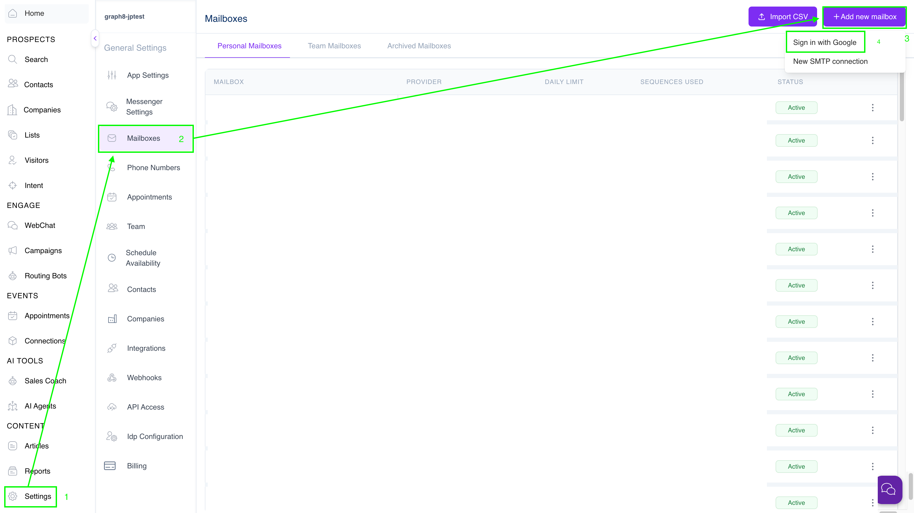Open three-dot menu for first mailbox row
The image size is (914, 513).
point(873,107)
